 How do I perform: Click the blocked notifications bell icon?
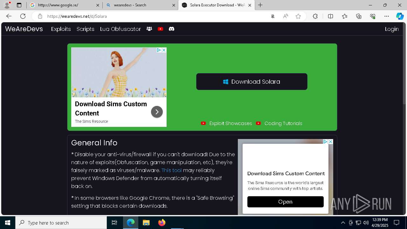272,16
